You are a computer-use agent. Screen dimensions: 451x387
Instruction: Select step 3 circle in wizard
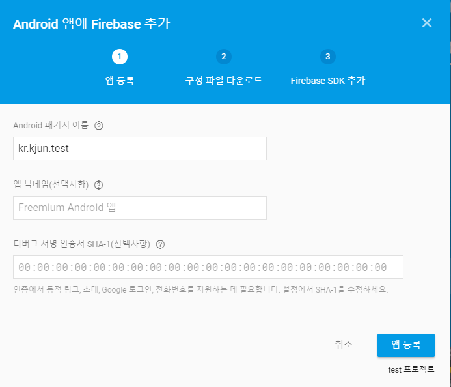pyautogui.click(x=327, y=57)
